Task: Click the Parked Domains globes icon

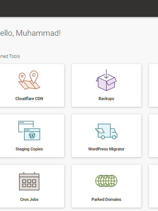Action: tap(106, 181)
